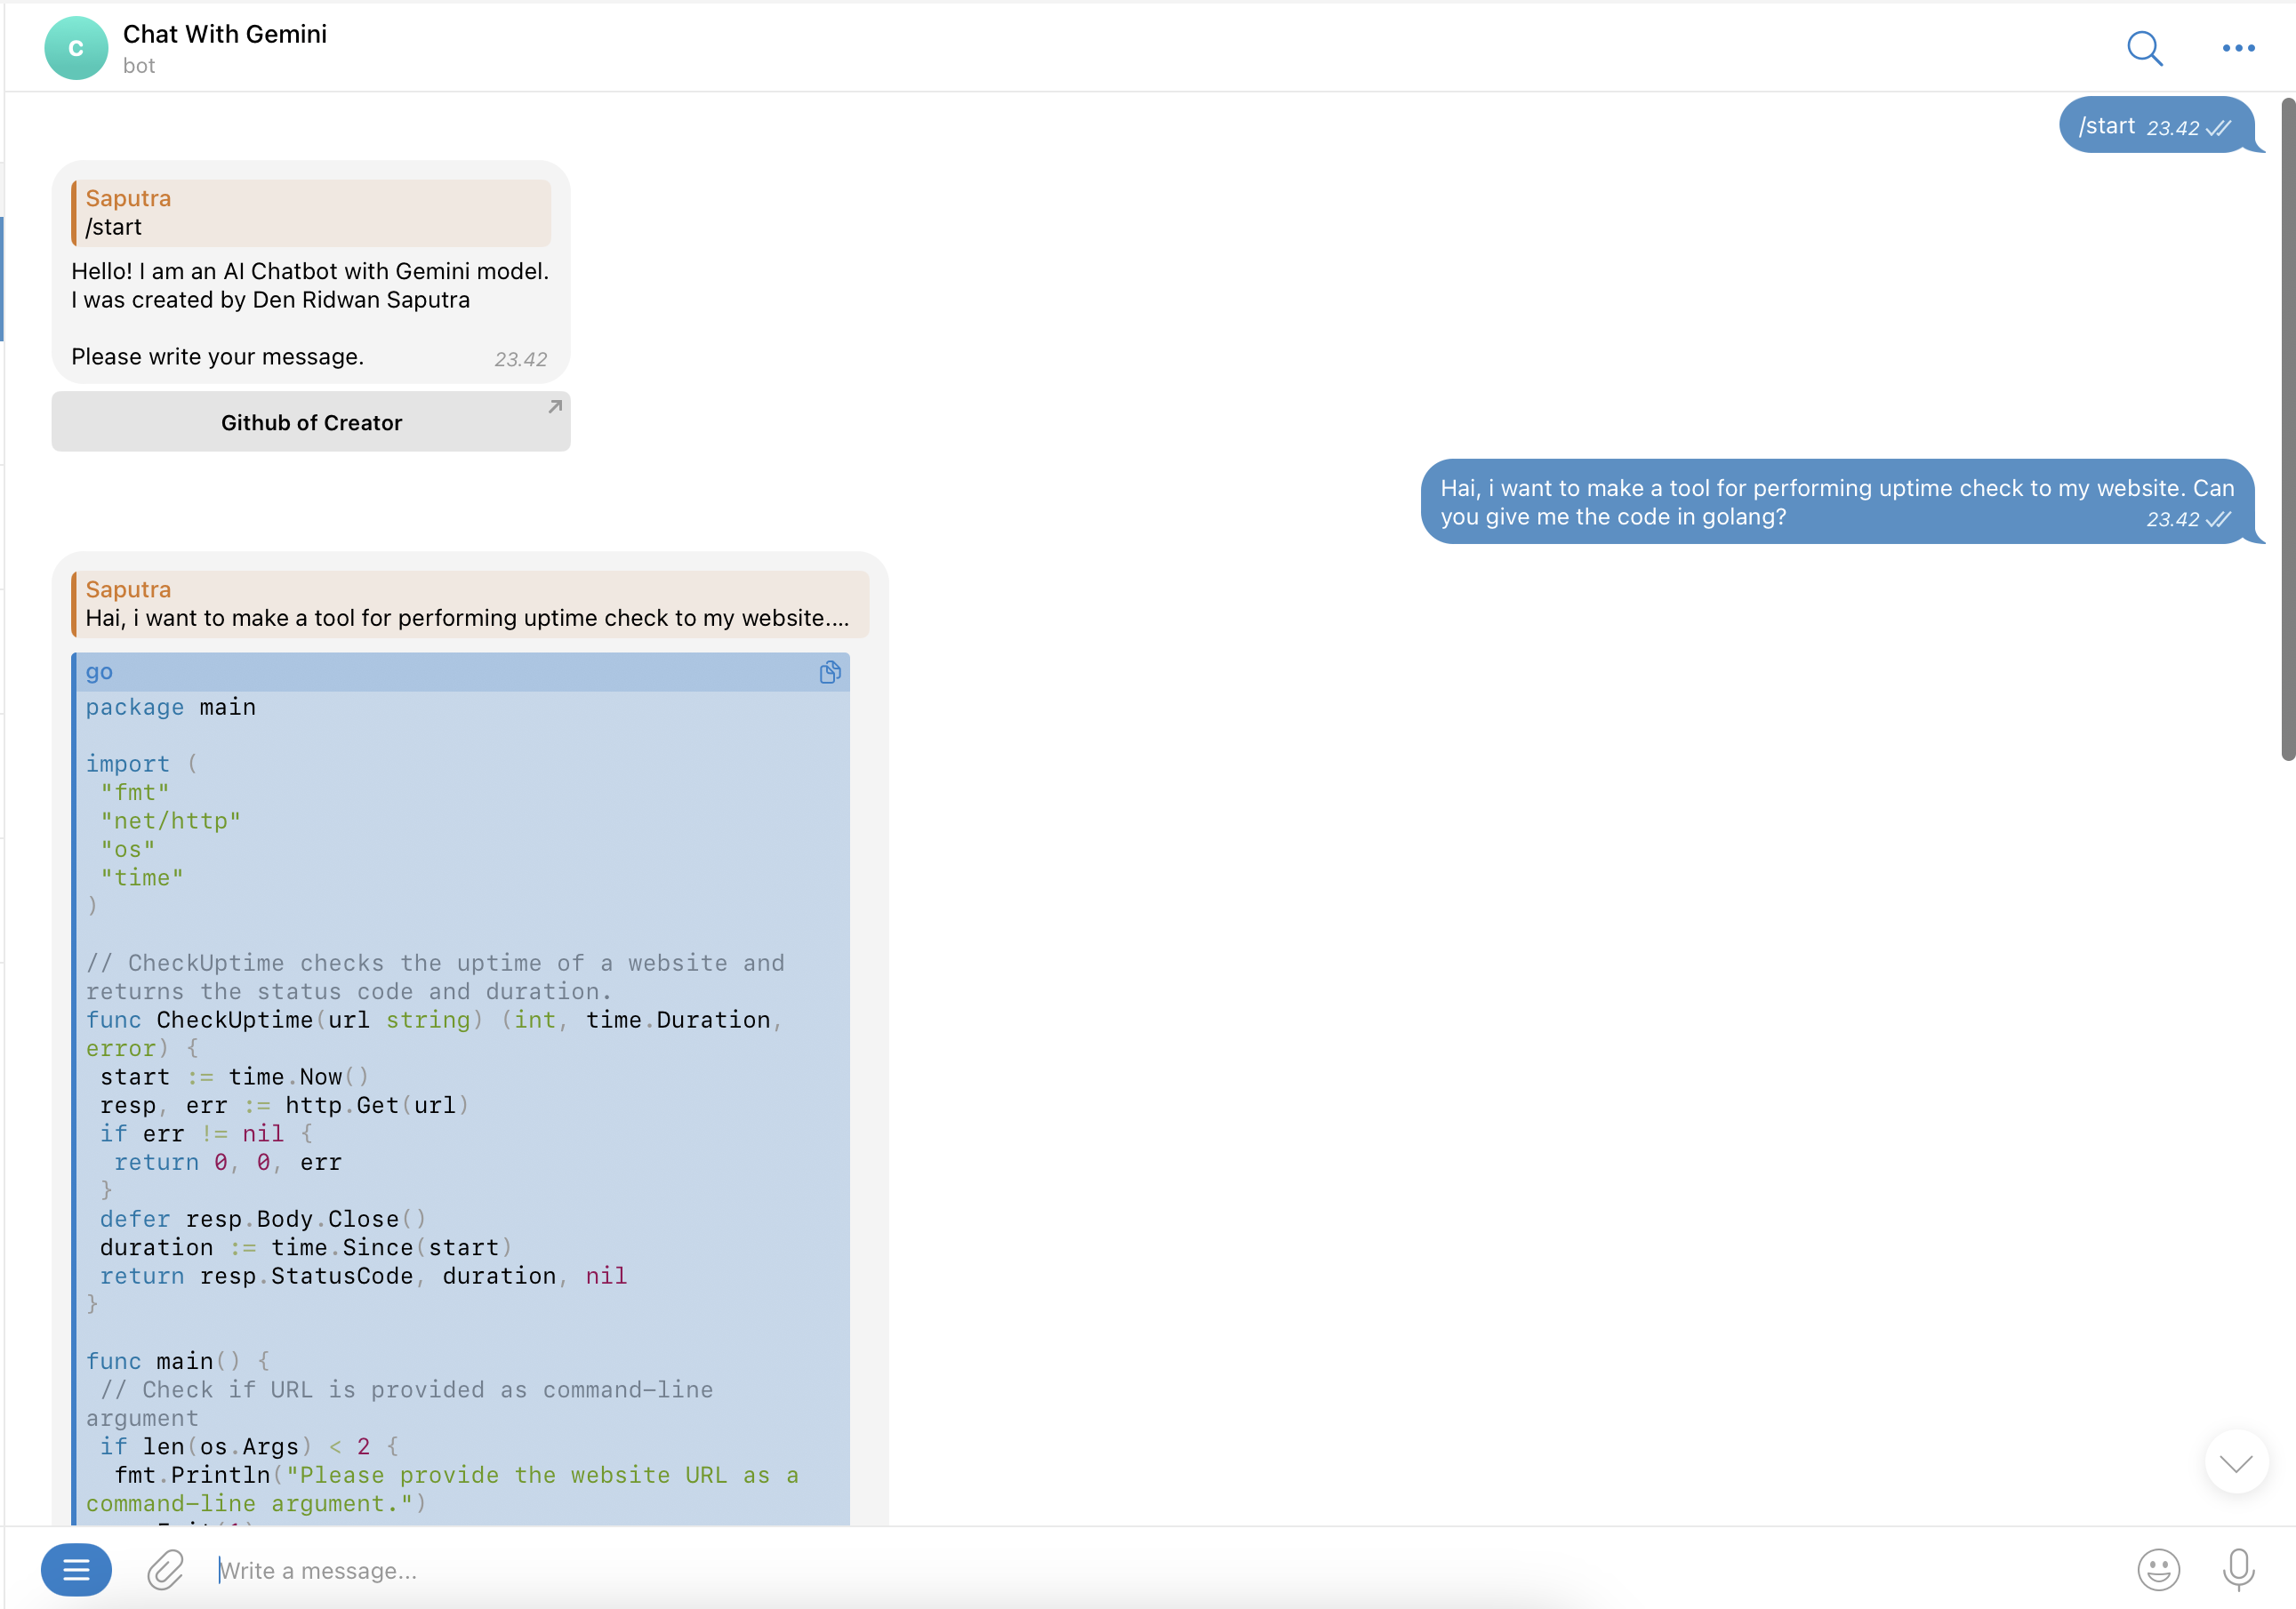Click quoted reply about uptime check
The width and height of the screenshot is (2296, 1609).
click(x=470, y=604)
